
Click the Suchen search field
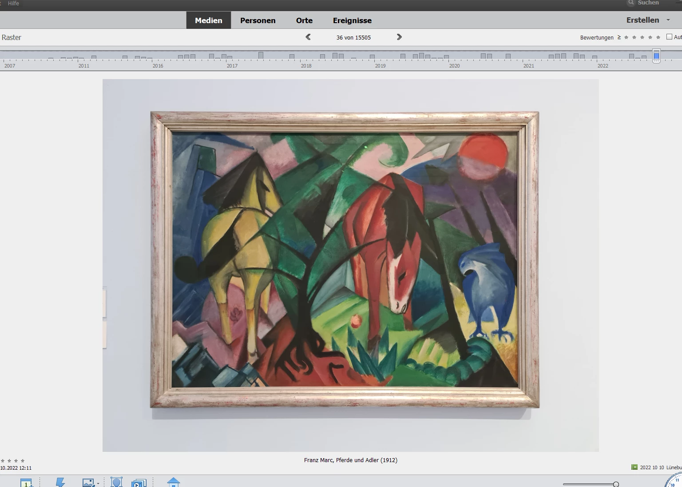[x=648, y=3]
